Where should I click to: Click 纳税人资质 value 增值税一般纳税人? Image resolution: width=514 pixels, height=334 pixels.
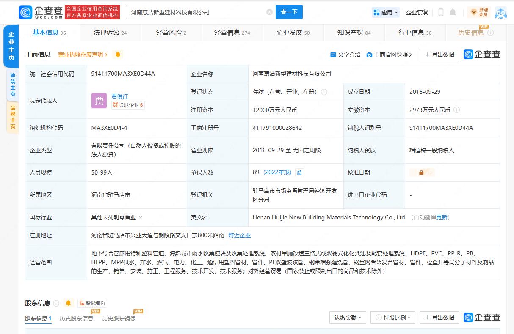click(x=431, y=150)
